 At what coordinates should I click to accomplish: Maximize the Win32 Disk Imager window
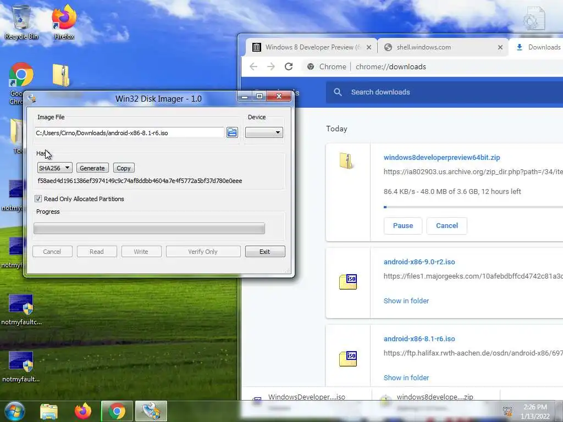(260, 96)
